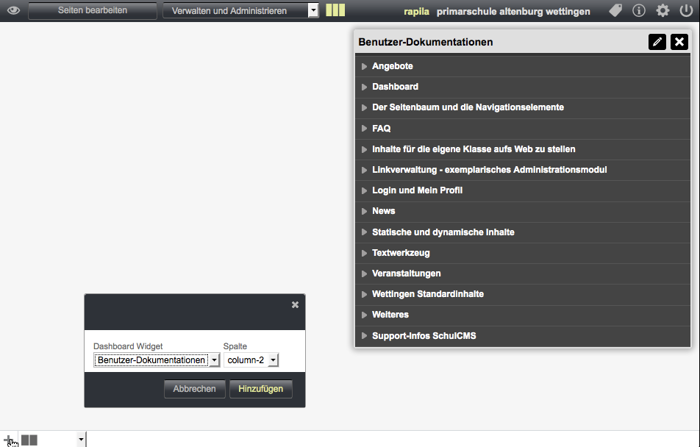Screen dimensions: 700x447
Task: Open the Dashboard Widget select box
Action: coord(156,360)
